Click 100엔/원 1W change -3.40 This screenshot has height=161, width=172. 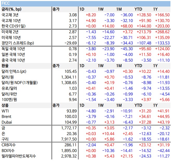(109, 100)
